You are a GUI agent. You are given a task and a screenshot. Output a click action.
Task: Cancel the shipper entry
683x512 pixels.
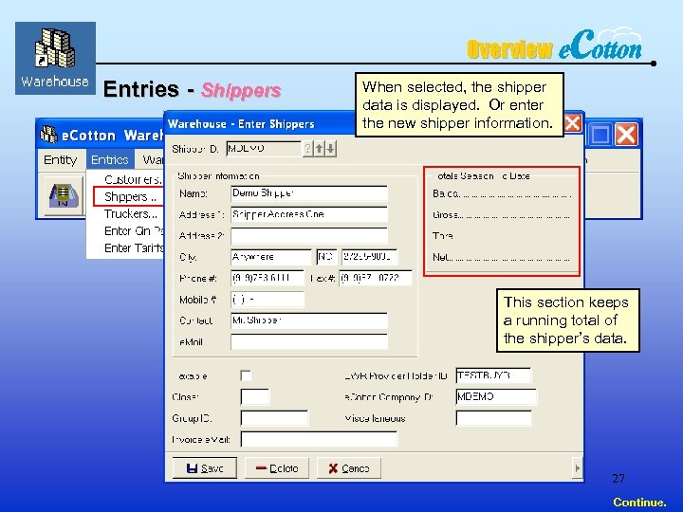(x=348, y=468)
